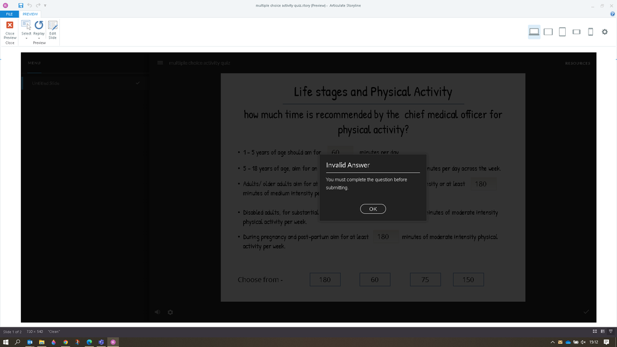The width and height of the screenshot is (617, 347).
Task: Open Microsoft Edge from taskbar
Action: 90,342
